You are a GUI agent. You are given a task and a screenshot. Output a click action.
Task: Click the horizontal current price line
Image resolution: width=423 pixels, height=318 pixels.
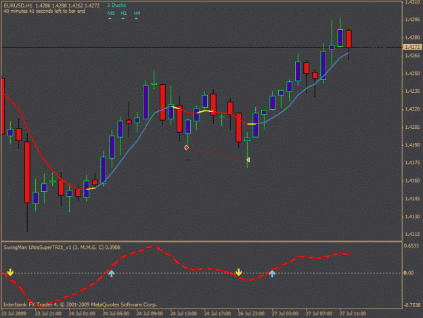point(202,47)
